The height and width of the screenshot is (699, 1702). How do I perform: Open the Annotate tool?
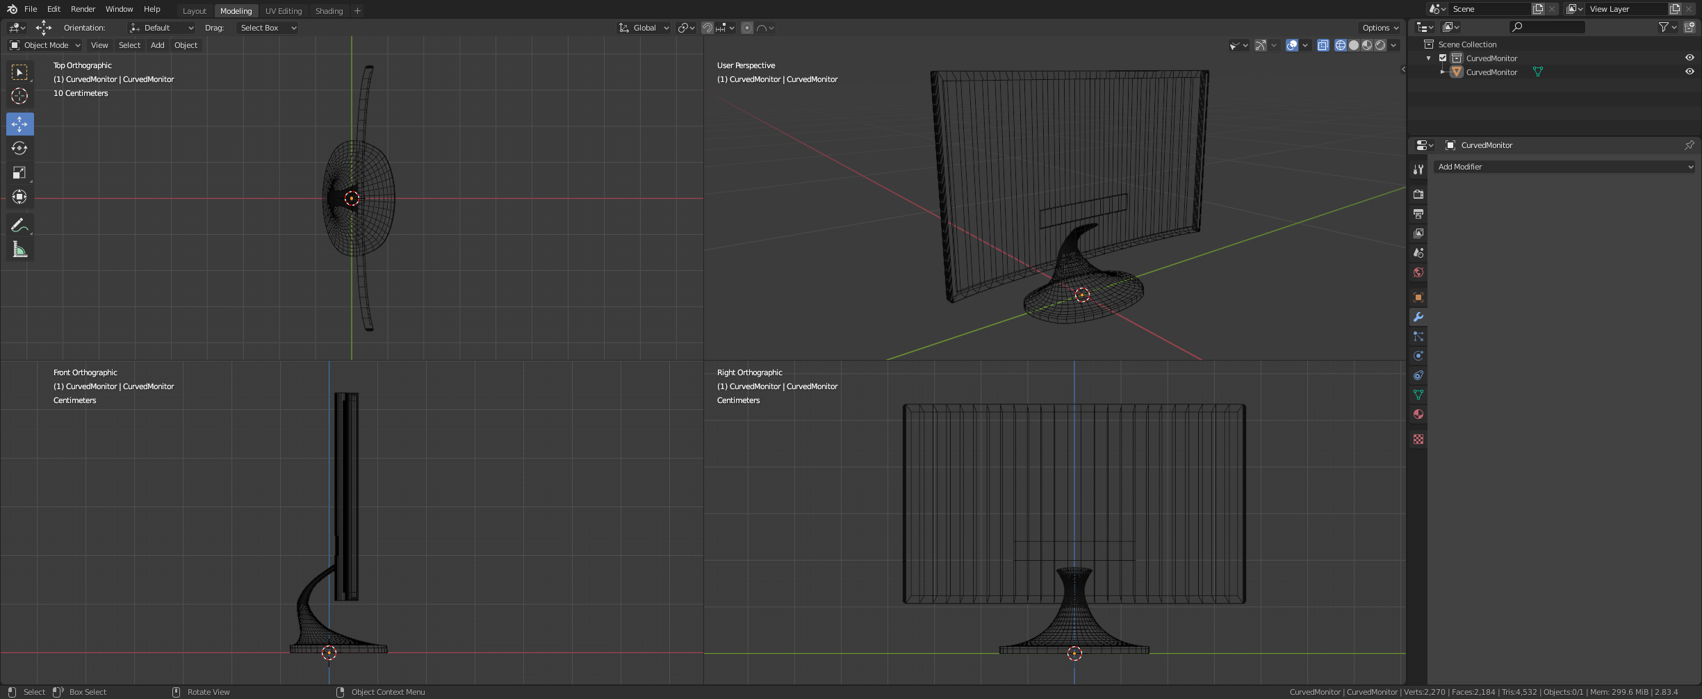(x=19, y=224)
